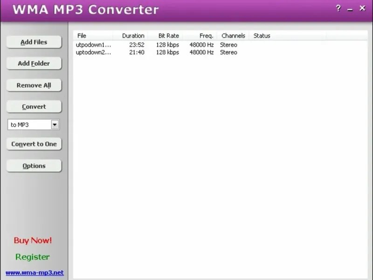Sort list by the File column header
Screen dimensions: 373x280
tap(93, 36)
